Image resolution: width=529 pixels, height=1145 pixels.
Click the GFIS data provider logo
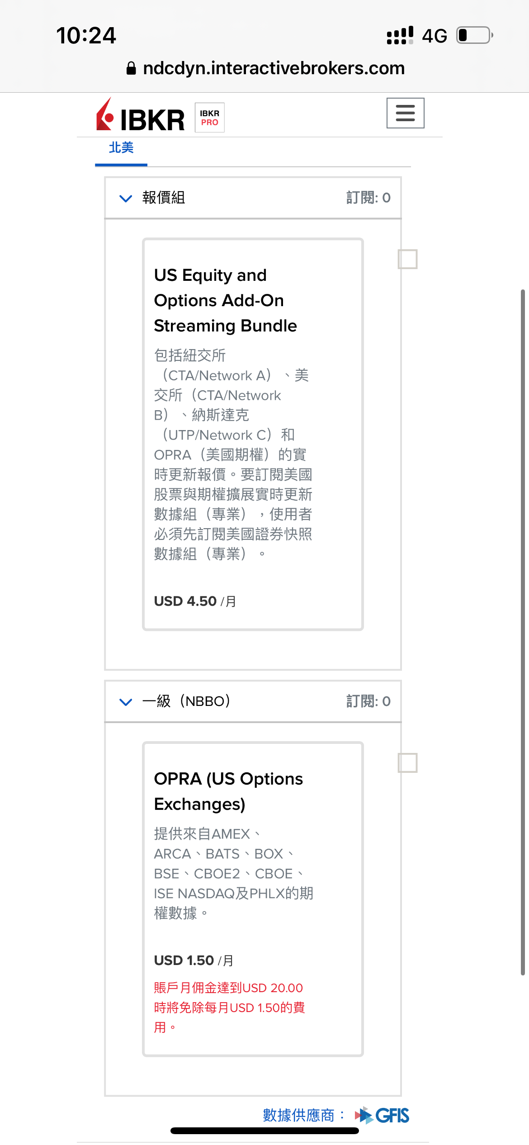pos(383,1116)
